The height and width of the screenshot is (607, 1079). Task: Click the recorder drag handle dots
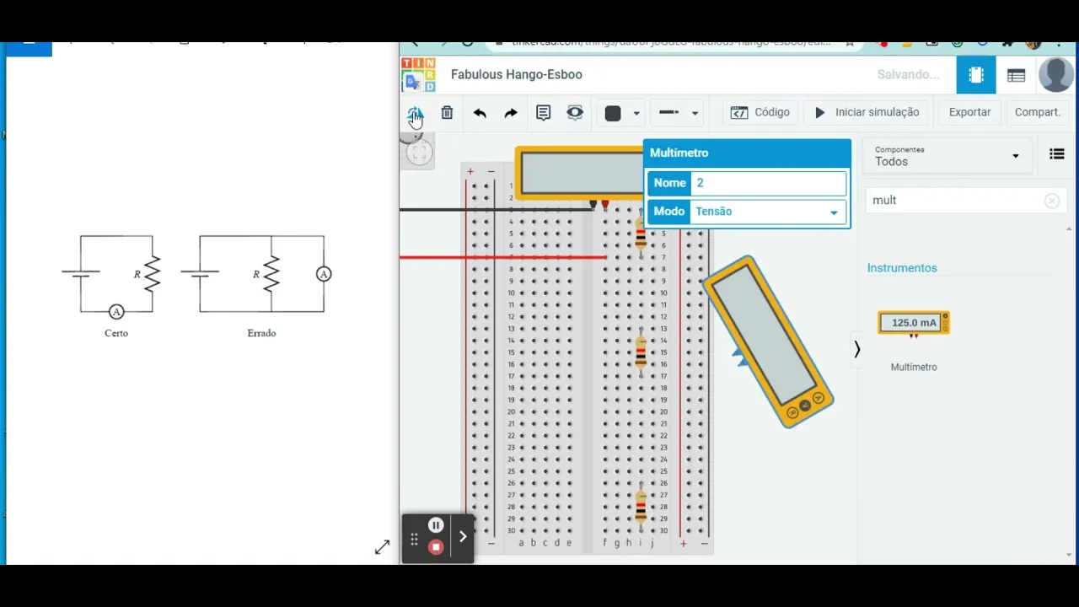coord(414,540)
